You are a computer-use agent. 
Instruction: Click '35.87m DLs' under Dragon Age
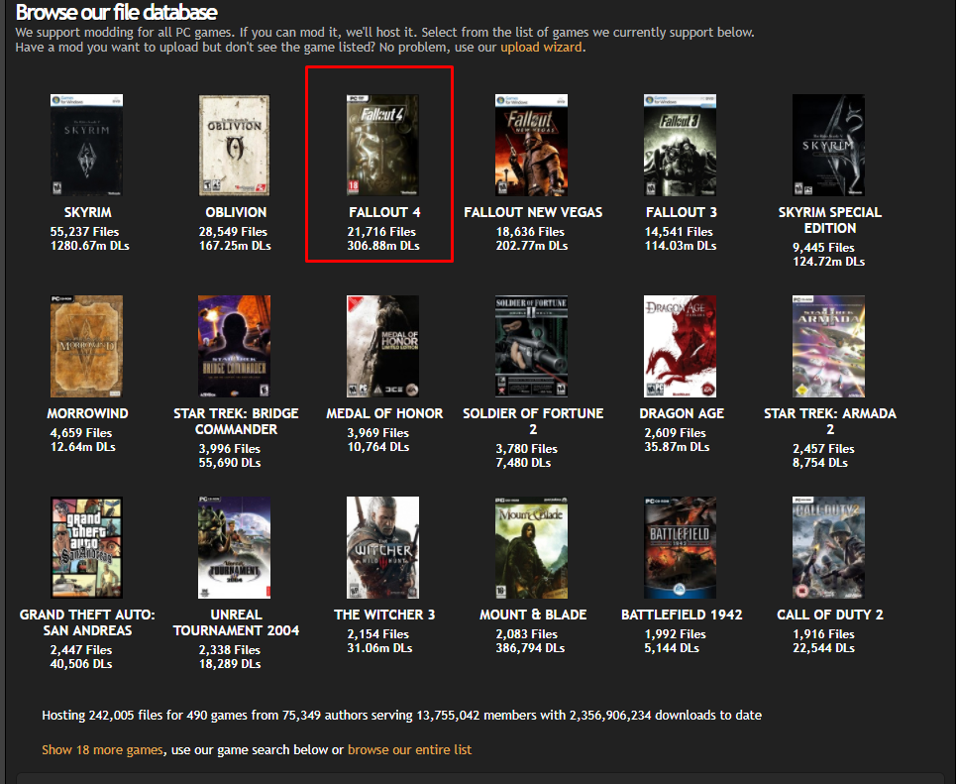pos(678,447)
